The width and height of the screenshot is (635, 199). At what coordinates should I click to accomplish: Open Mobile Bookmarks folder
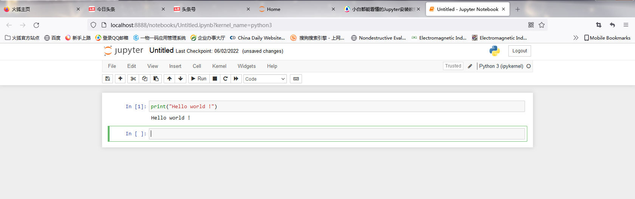point(607,38)
